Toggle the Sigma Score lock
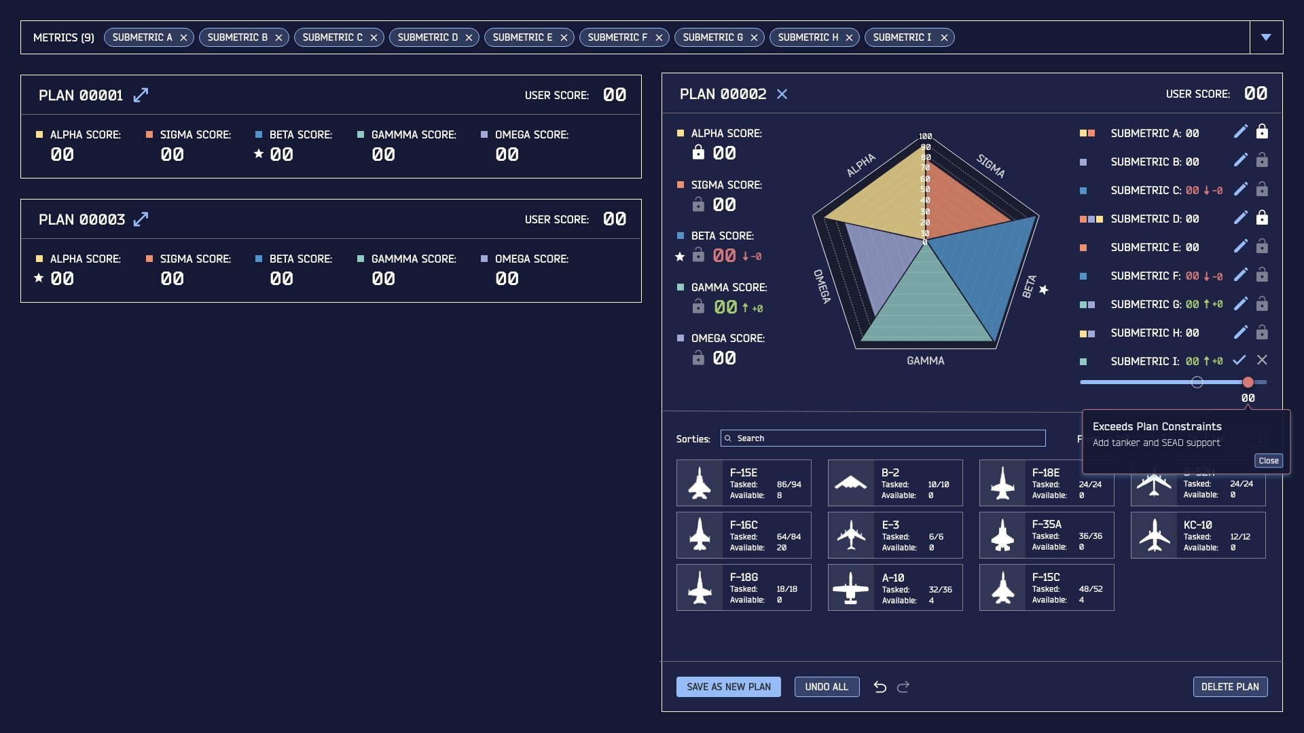 698,204
